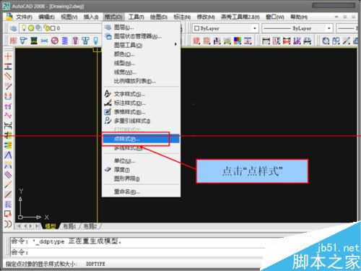Click the purple bolt toolbar icon
This screenshot has height=271, width=361.
pyautogui.click(x=75, y=40)
